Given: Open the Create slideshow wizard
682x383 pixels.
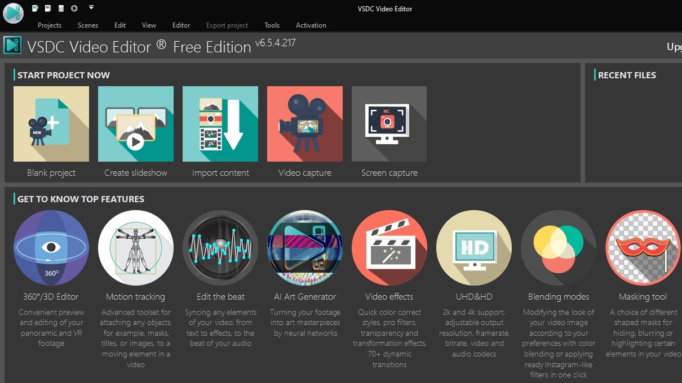Looking at the screenshot, I should (136, 124).
